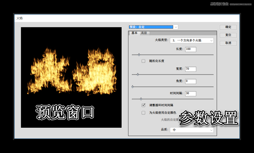The image size is (254, 153).
Task: Click the 角度 angle slider handle
Action: (x=133, y=87)
